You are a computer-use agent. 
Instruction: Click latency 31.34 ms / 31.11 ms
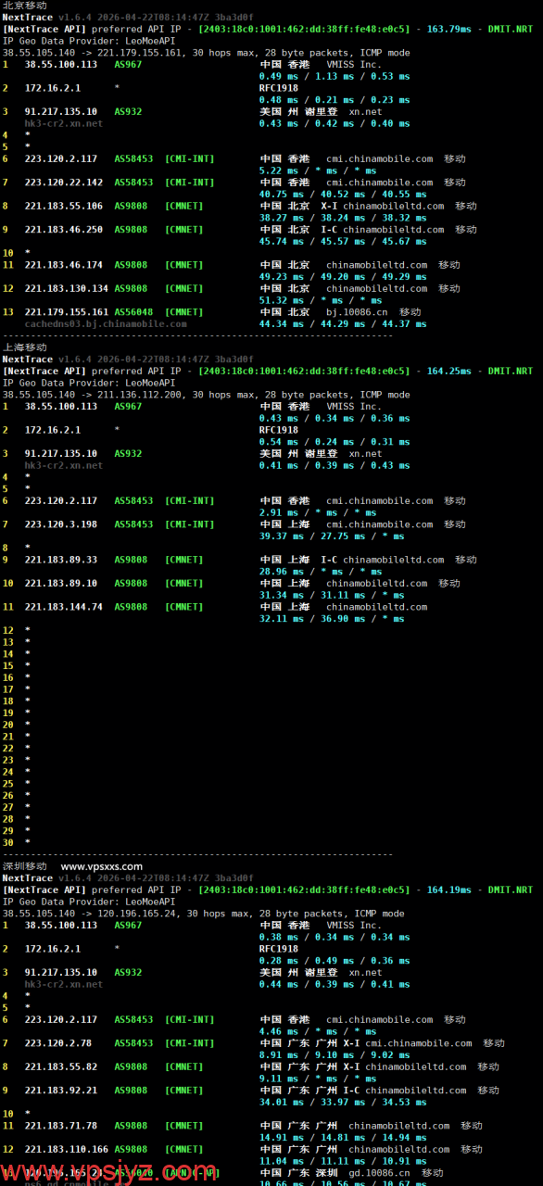pyautogui.click(x=332, y=596)
